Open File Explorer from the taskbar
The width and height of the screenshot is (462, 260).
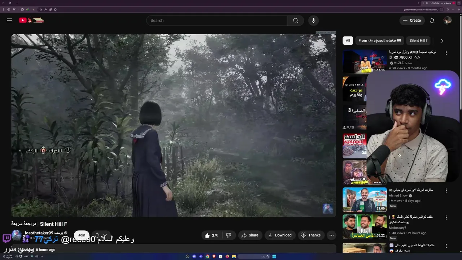point(234,256)
